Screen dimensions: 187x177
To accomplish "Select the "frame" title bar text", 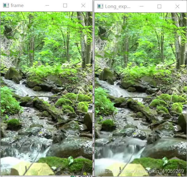I will (x=17, y=6).
